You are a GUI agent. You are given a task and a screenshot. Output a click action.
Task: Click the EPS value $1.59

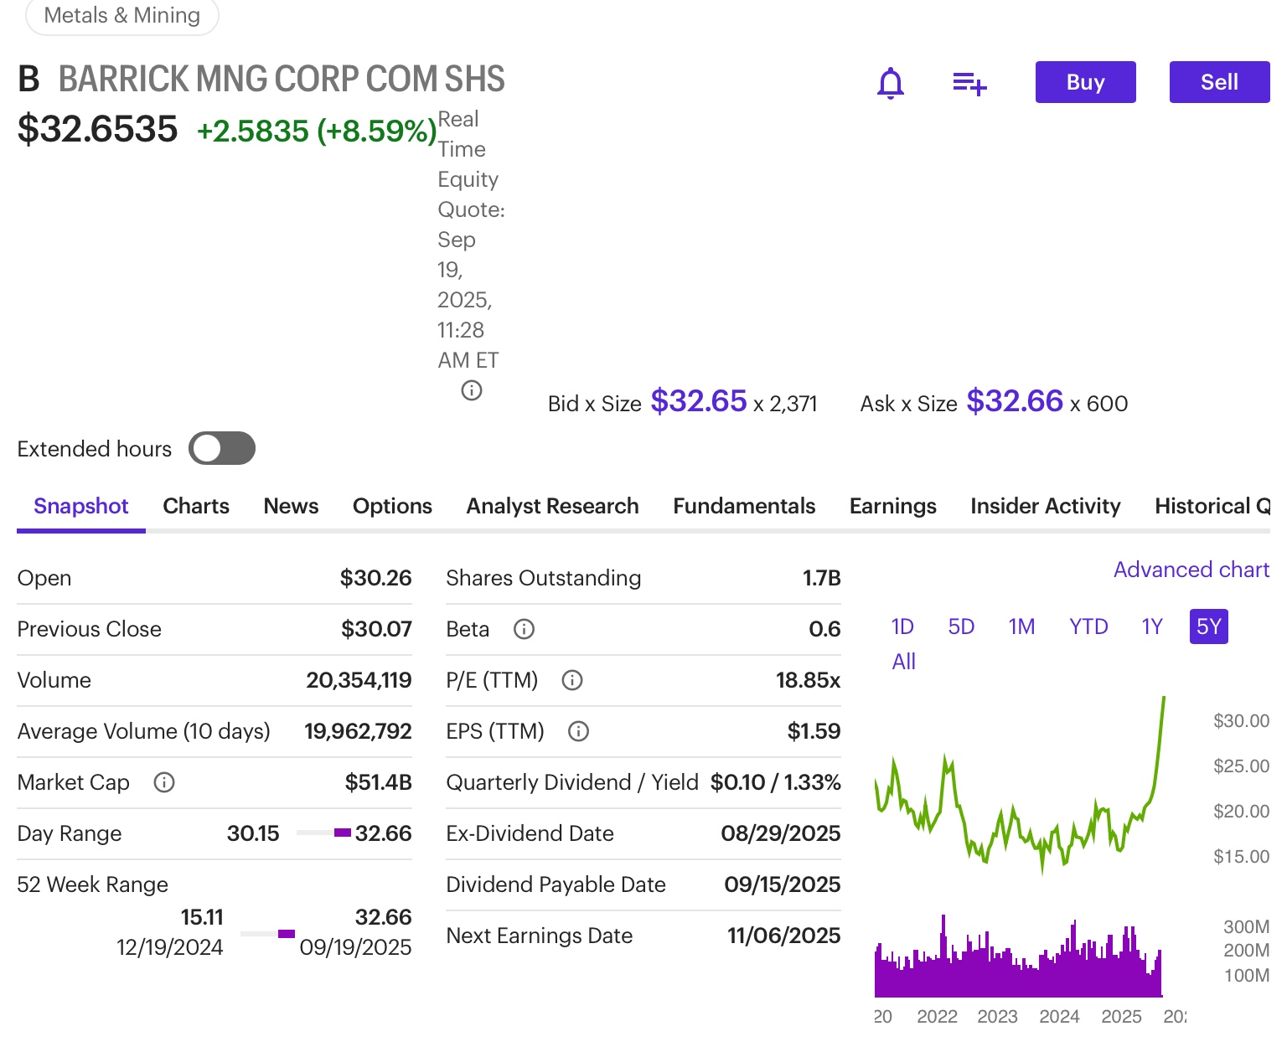(814, 731)
